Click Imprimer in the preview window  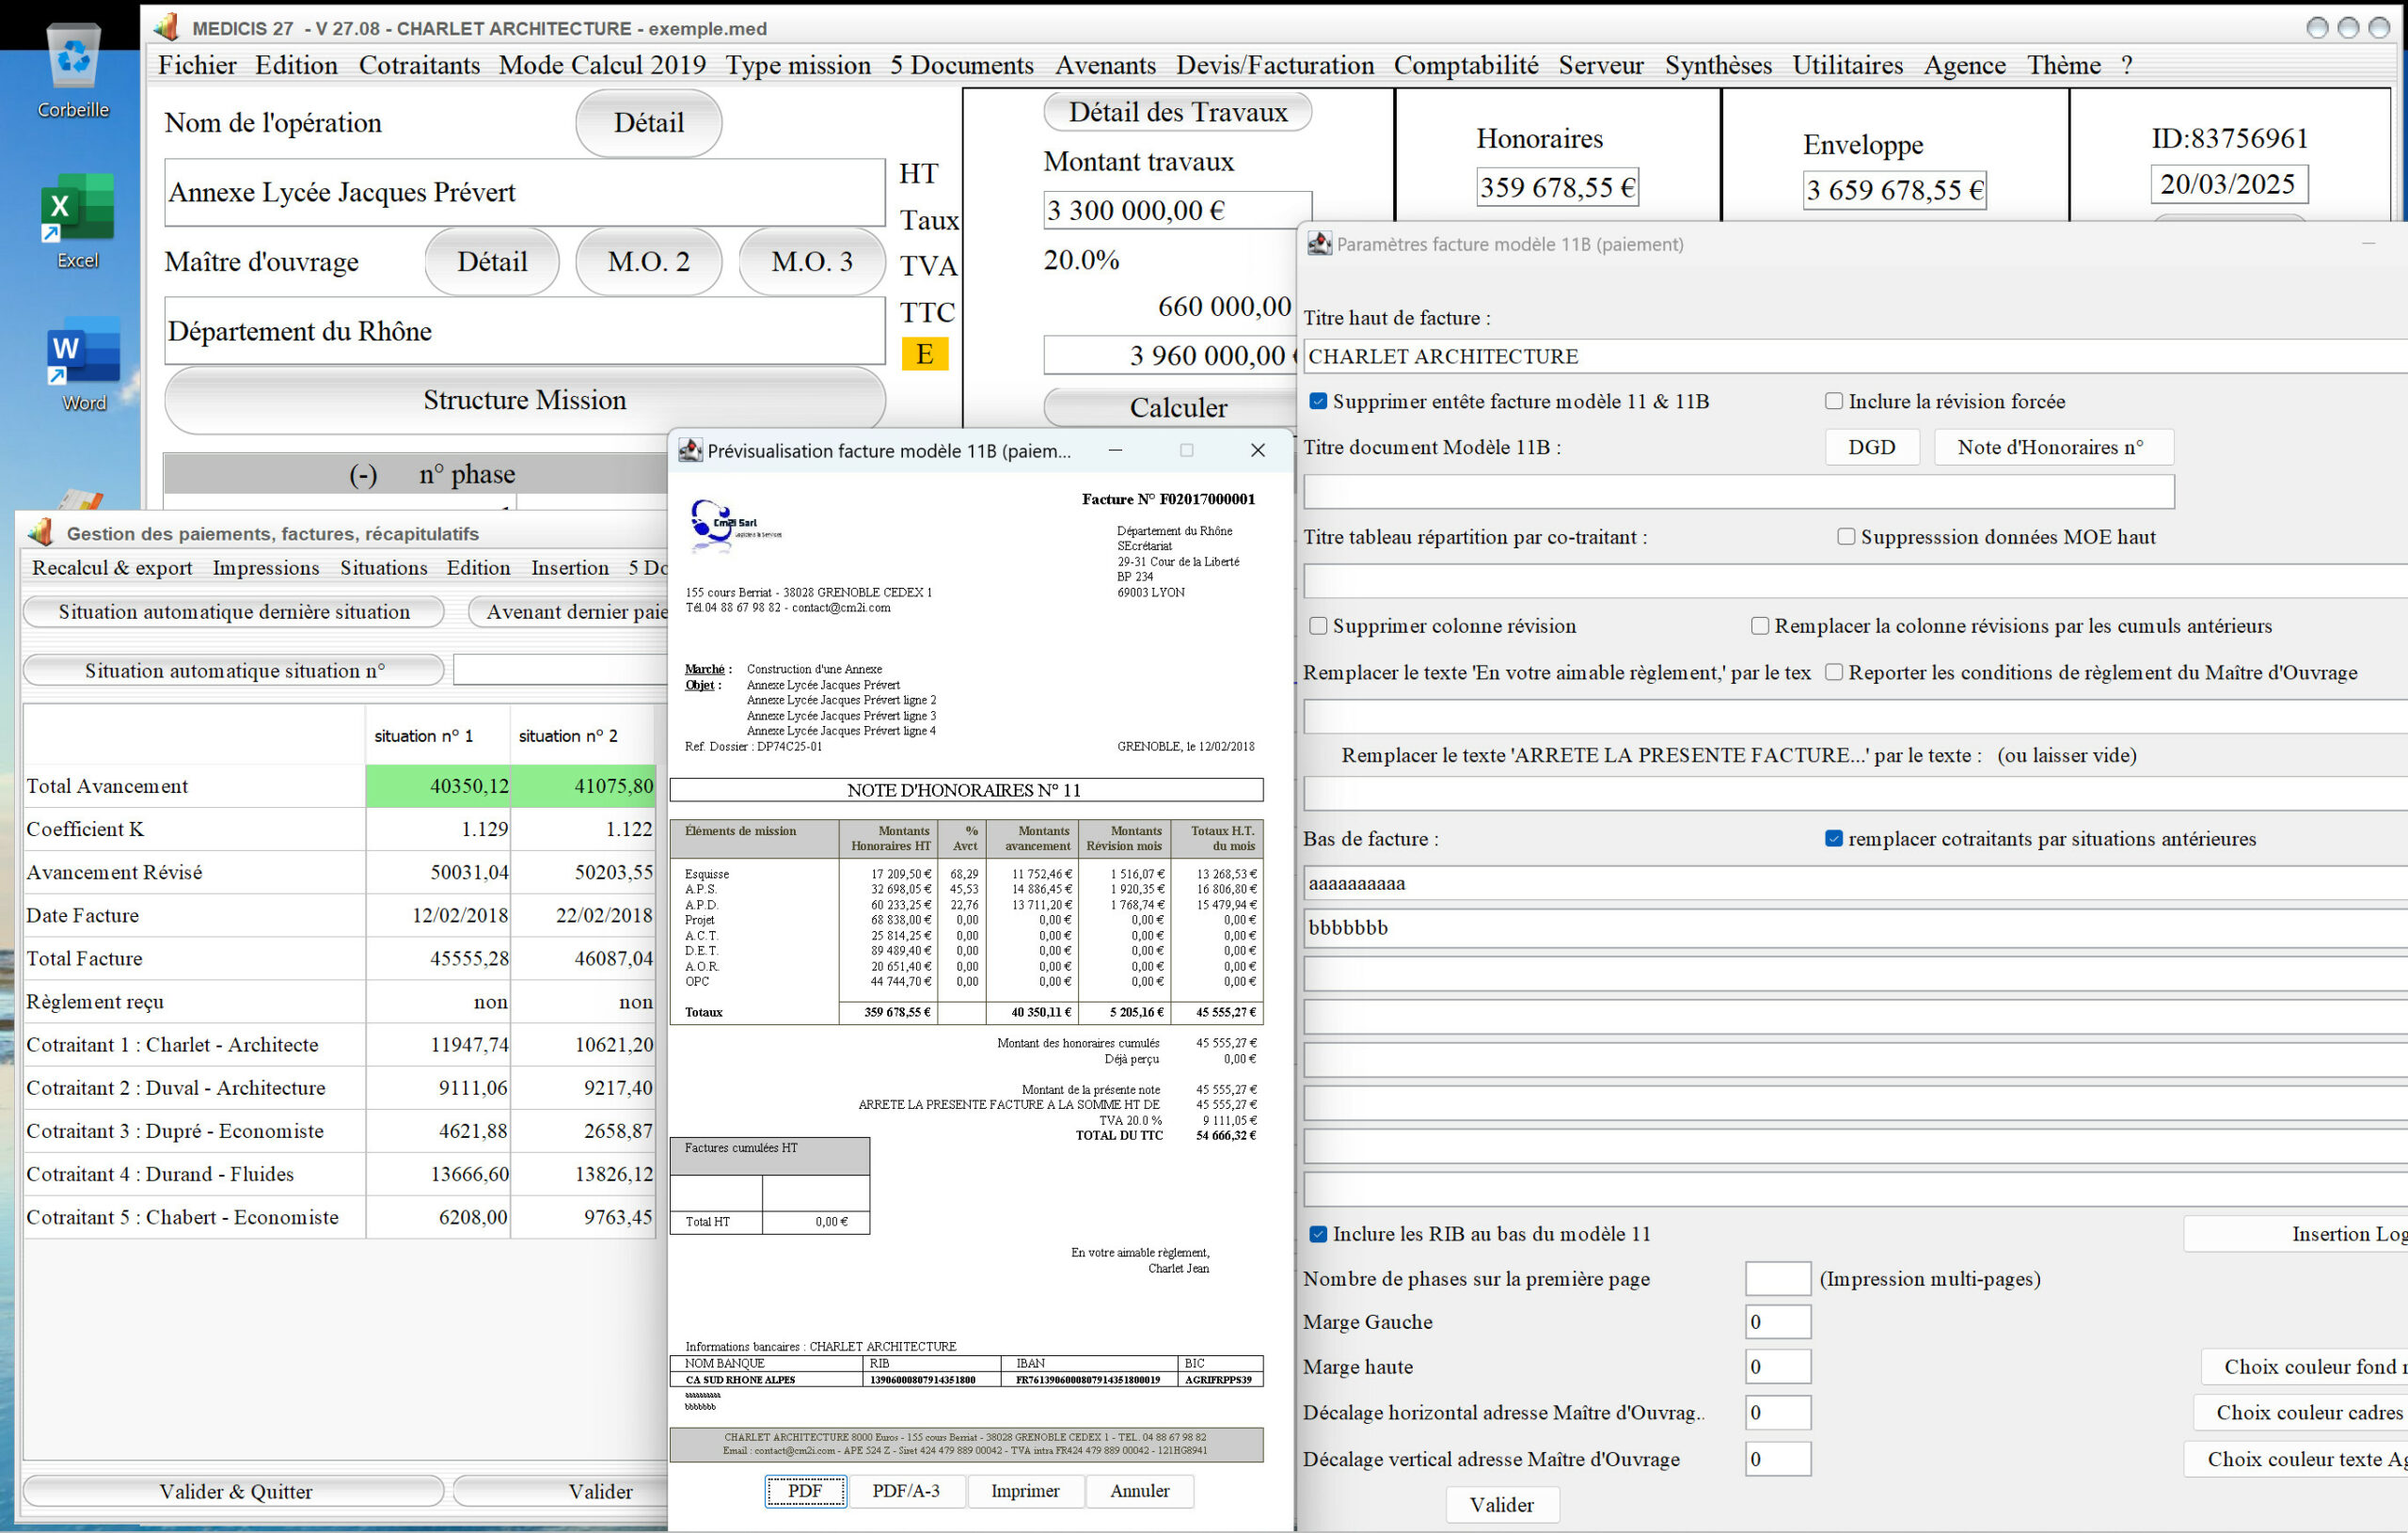coord(1025,1491)
